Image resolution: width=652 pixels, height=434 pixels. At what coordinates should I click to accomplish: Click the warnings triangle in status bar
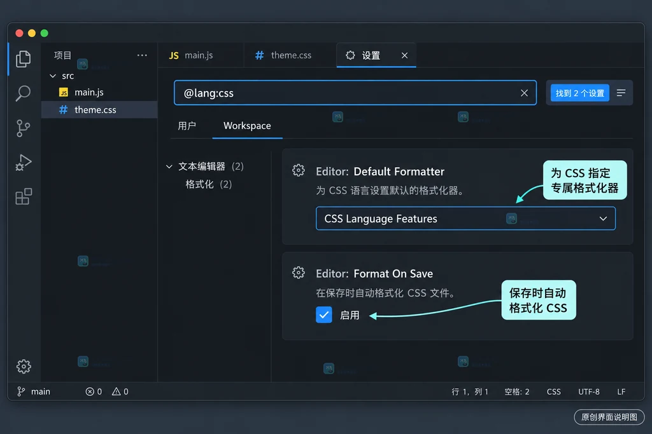[116, 391]
